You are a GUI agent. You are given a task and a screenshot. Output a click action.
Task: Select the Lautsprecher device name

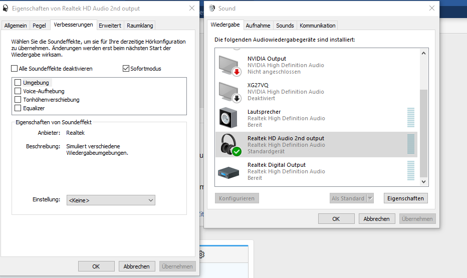(x=264, y=112)
